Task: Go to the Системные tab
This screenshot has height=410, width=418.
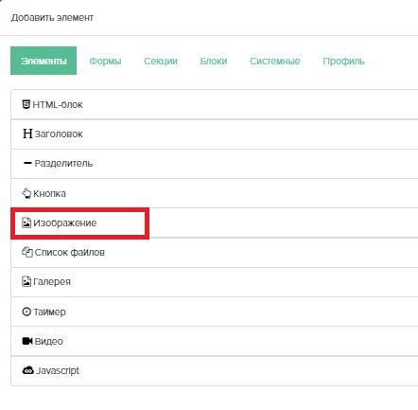Action: tap(275, 61)
